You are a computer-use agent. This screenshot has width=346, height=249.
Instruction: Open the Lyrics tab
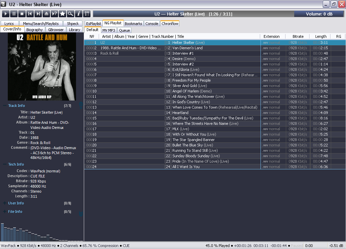(x=9, y=23)
